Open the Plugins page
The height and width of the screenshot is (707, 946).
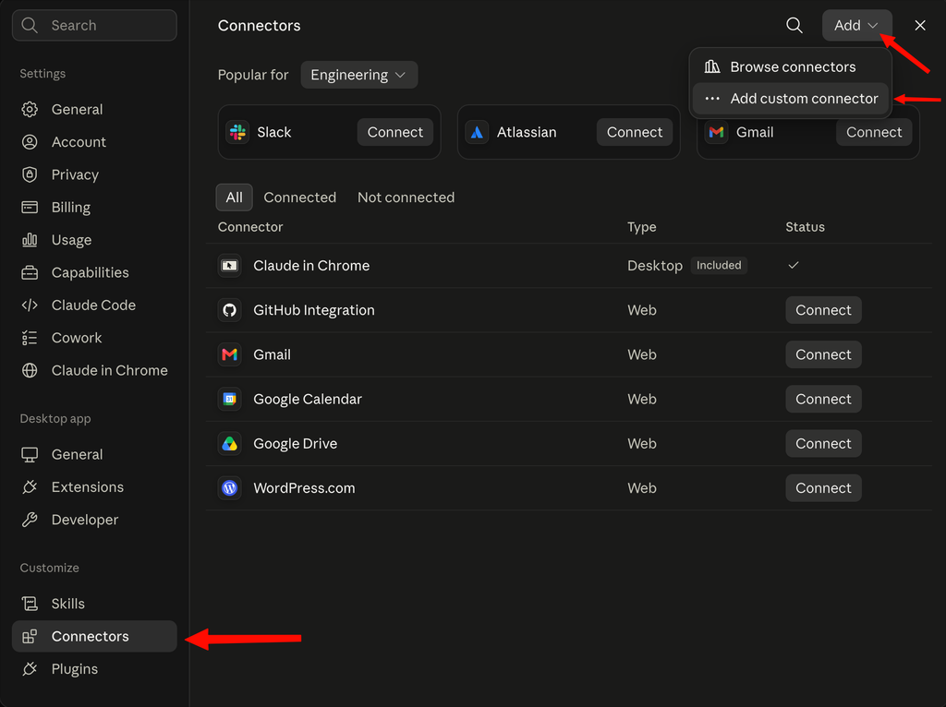[x=95, y=668]
